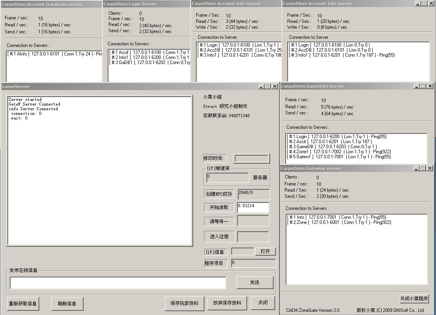Click the 关闭小菜程序 button
This screenshot has height=315, width=436.
click(414, 298)
